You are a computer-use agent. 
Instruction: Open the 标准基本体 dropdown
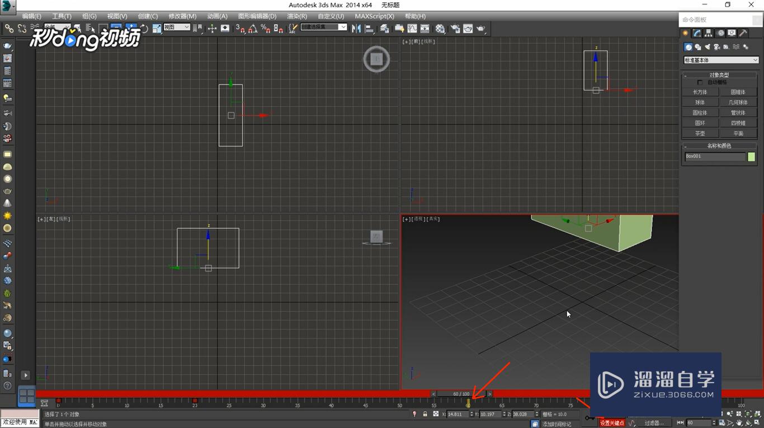pyautogui.click(x=721, y=60)
